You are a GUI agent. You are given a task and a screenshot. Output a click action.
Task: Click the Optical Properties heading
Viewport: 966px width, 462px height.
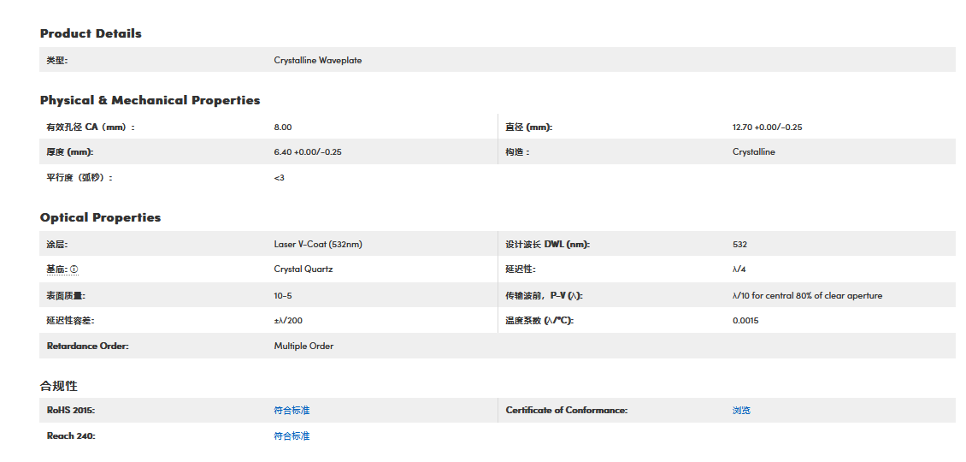tap(100, 217)
